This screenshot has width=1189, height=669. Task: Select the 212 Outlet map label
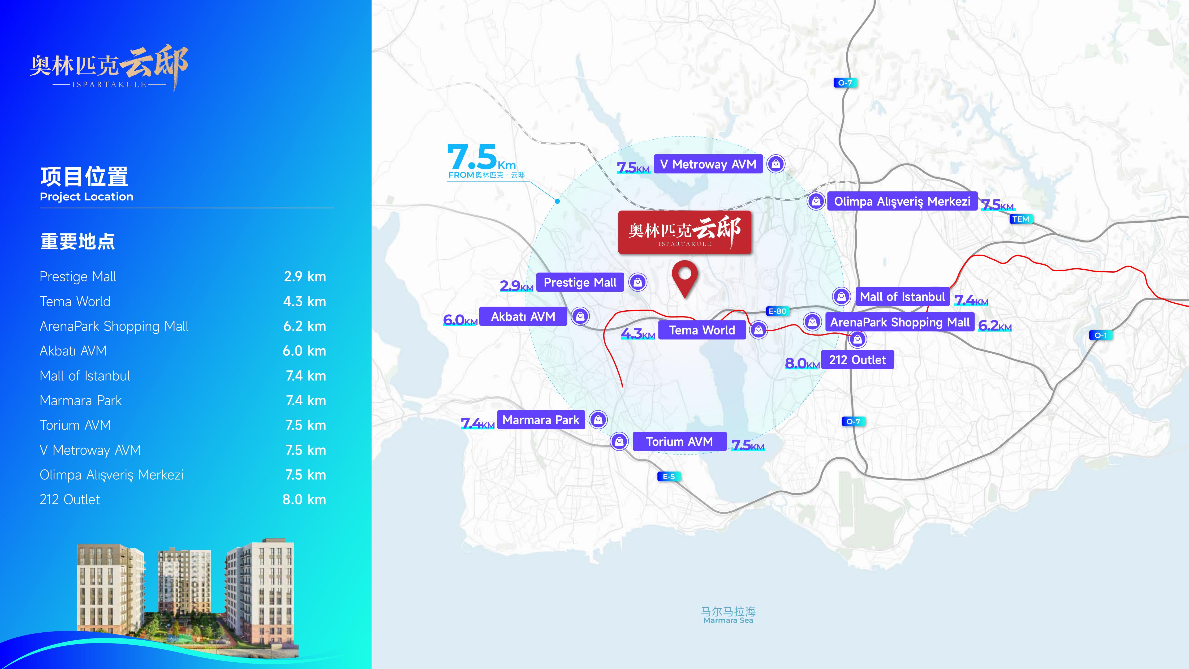click(858, 360)
